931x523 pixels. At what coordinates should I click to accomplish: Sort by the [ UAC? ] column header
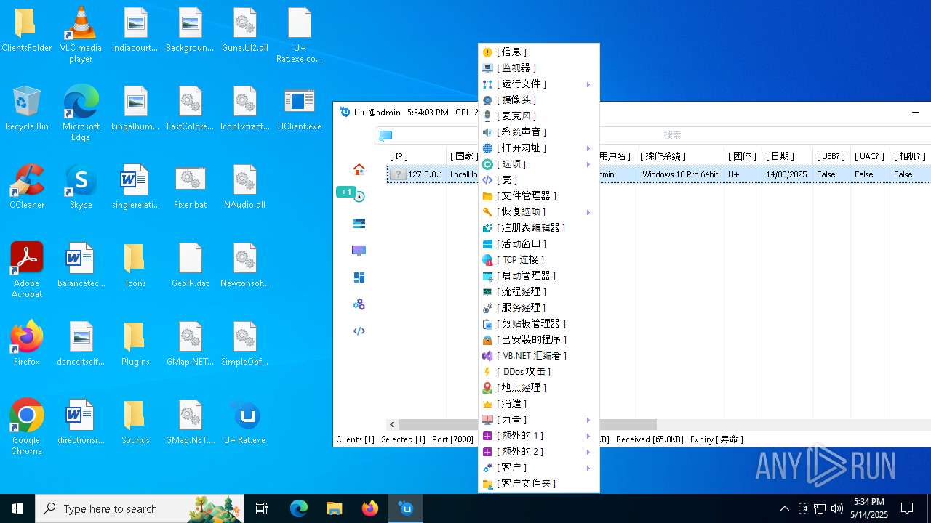pos(870,155)
